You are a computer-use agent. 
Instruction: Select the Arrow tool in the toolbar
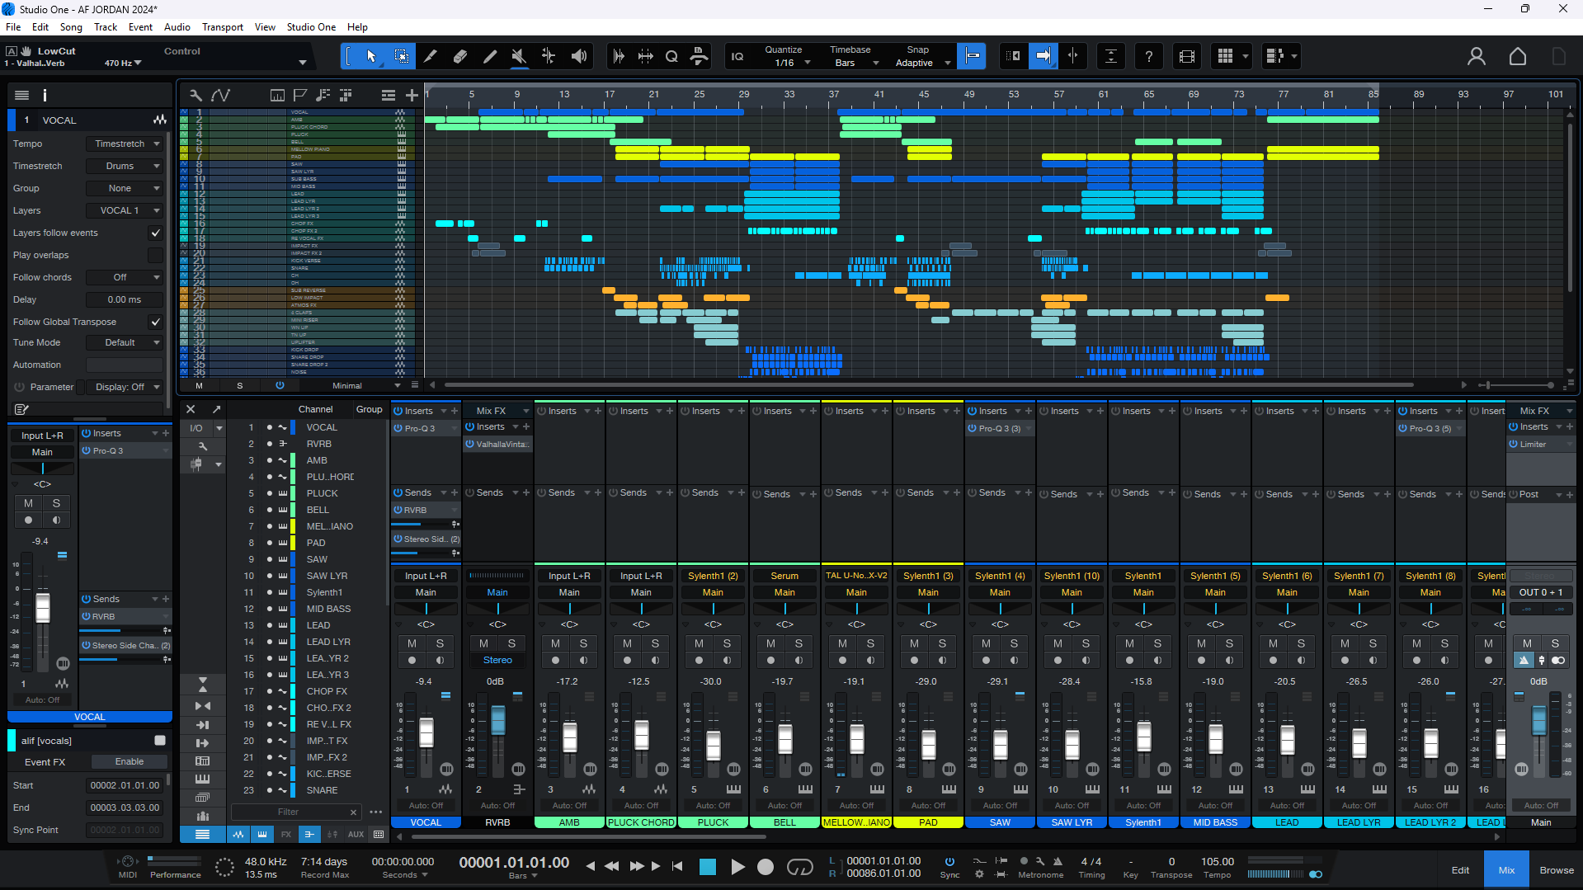tap(371, 56)
